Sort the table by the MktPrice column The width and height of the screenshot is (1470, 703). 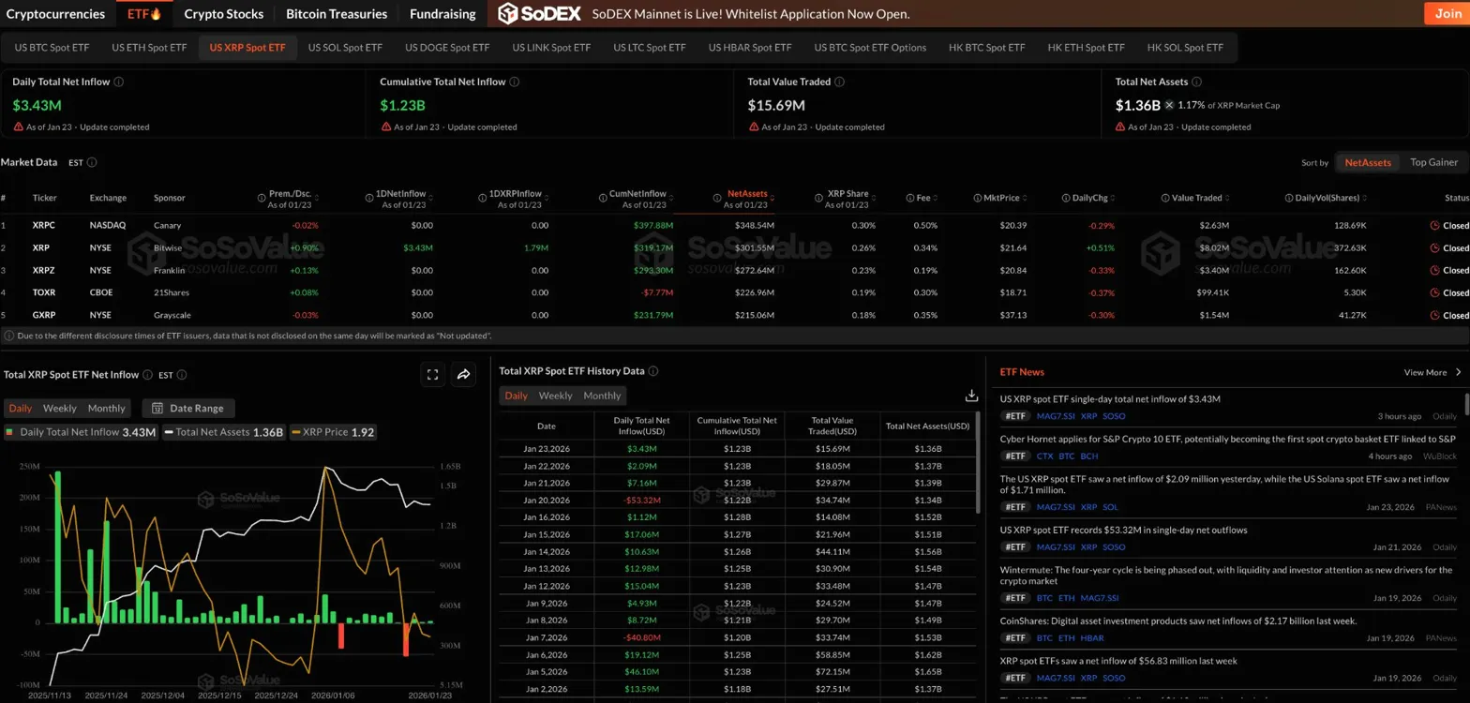[x=1005, y=198]
